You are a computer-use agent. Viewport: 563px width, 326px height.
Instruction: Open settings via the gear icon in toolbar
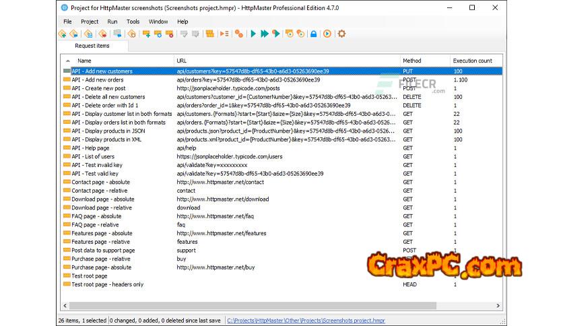pyautogui.click(x=341, y=34)
